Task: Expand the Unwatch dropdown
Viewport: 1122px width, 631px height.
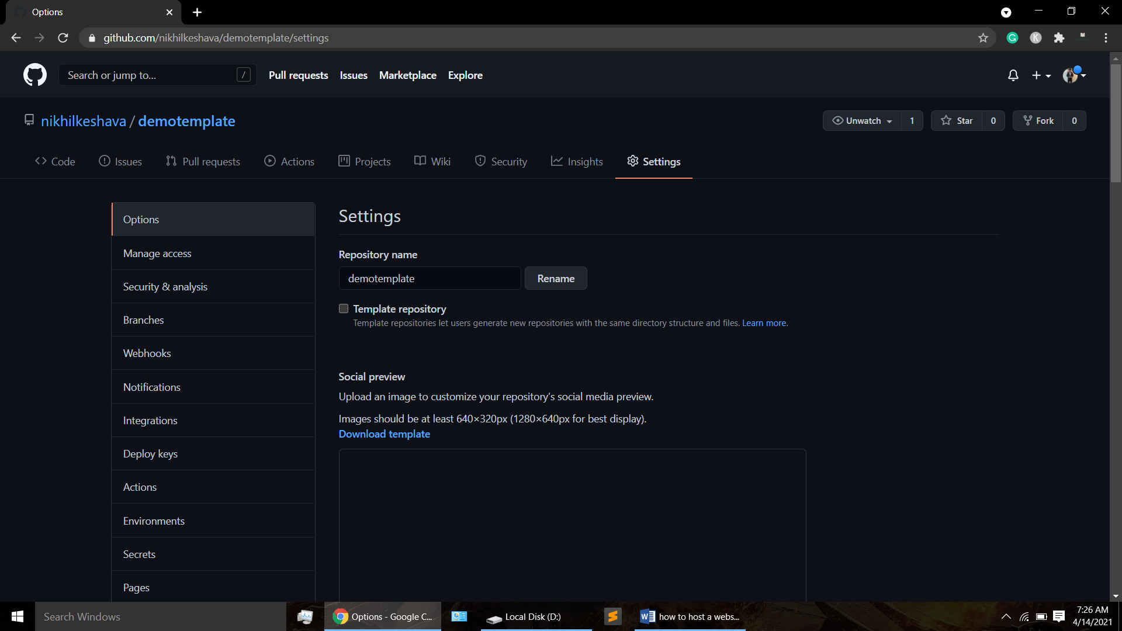Action: tap(862, 121)
